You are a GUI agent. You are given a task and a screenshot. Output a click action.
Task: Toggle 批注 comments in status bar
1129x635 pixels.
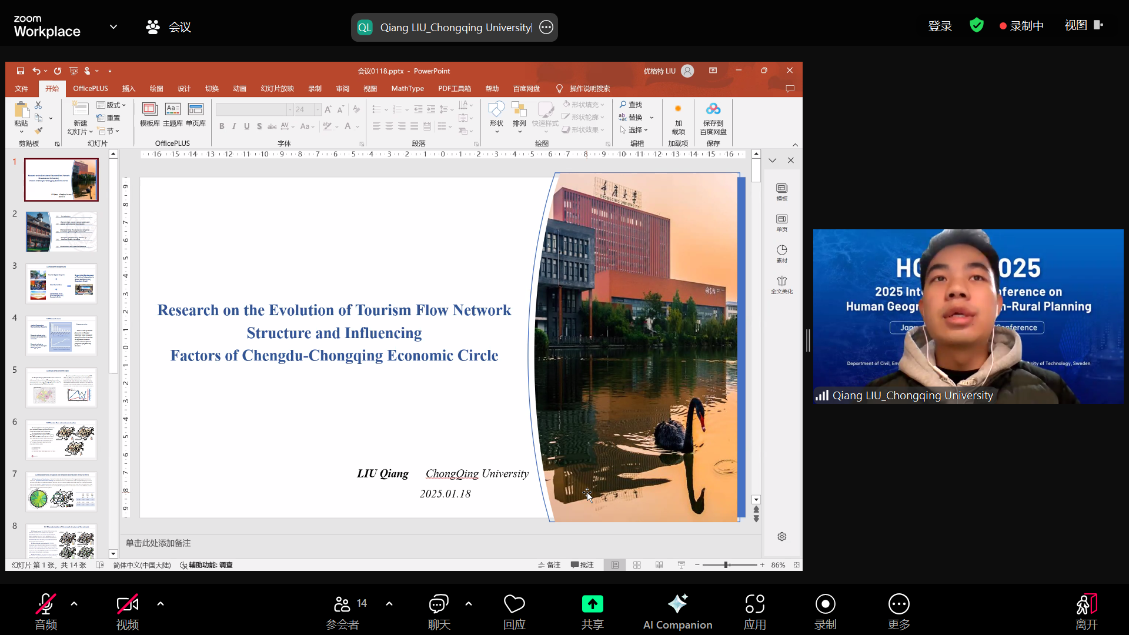582,565
